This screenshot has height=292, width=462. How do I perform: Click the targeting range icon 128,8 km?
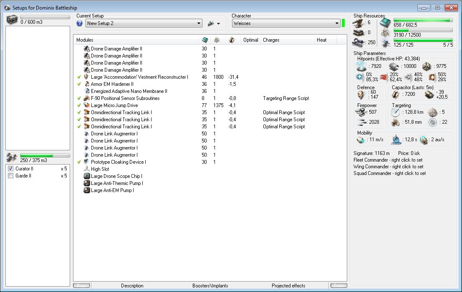click(x=395, y=112)
